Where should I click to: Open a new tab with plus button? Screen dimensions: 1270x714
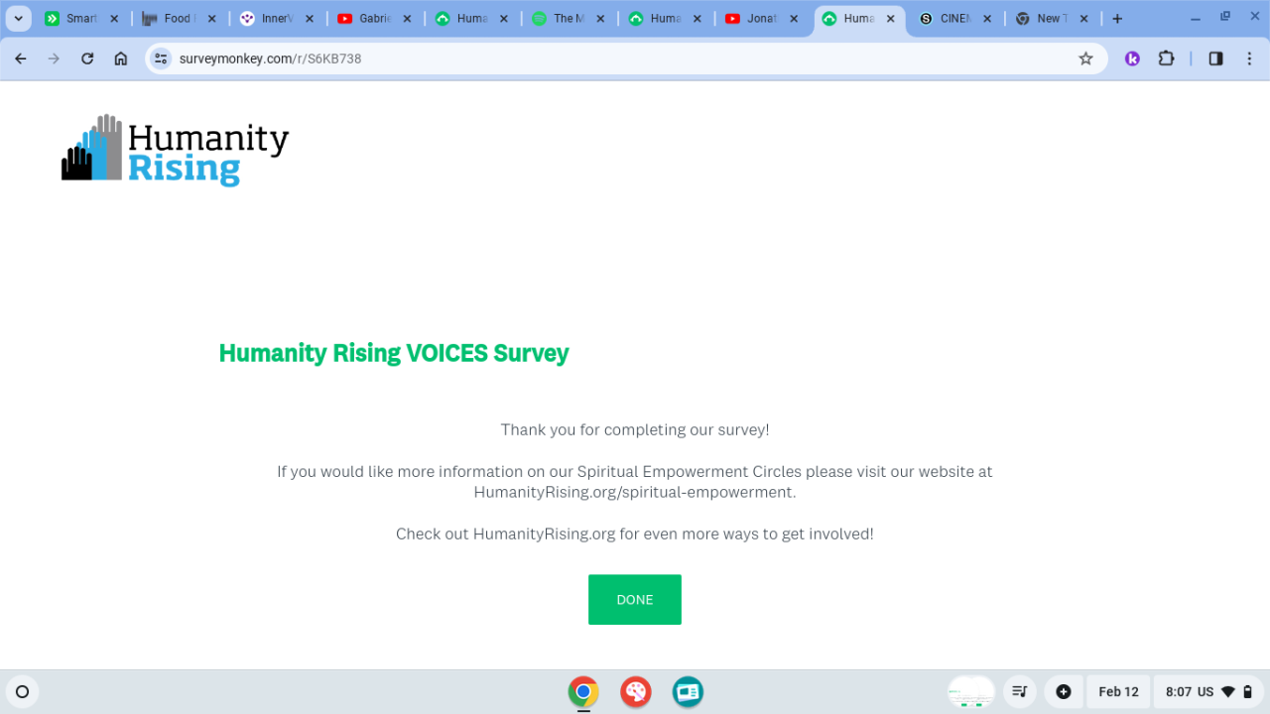(1117, 18)
